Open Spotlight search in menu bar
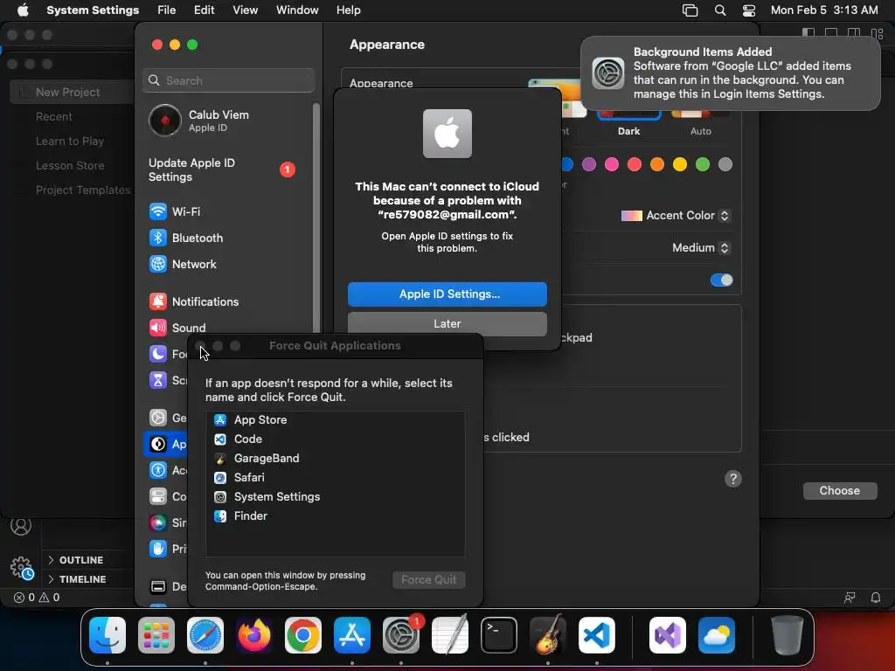Image resolution: width=895 pixels, height=671 pixels. 720,10
